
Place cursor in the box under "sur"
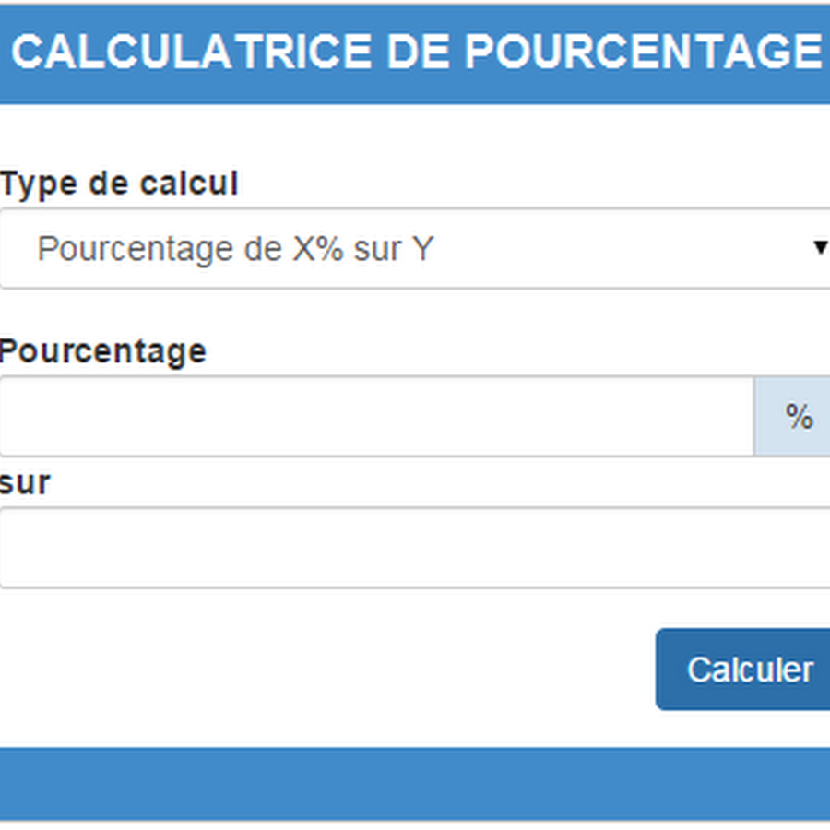point(415,548)
